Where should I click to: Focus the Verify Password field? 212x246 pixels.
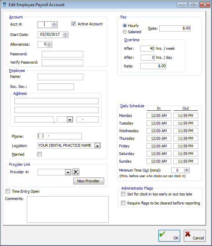[x=62, y=63]
